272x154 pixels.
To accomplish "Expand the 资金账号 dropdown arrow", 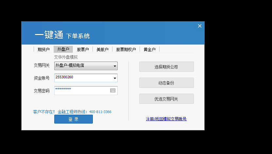I will pyautogui.click(x=115, y=78).
